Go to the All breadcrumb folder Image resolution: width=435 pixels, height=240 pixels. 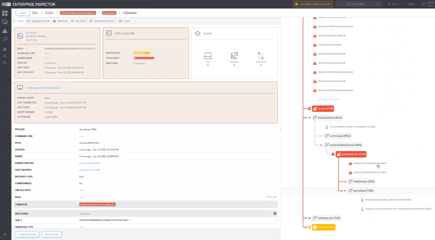pyautogui.click(x=35, y=13)
